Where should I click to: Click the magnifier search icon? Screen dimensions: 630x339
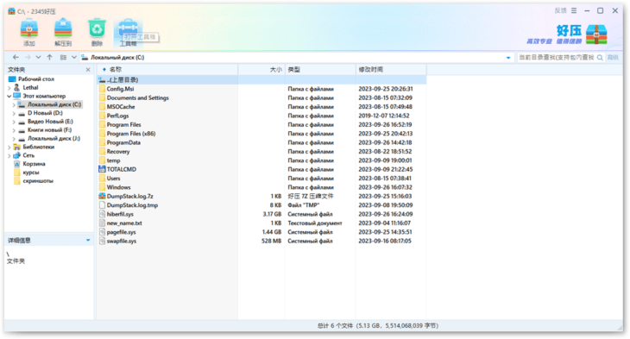click(x=600, y=58)
